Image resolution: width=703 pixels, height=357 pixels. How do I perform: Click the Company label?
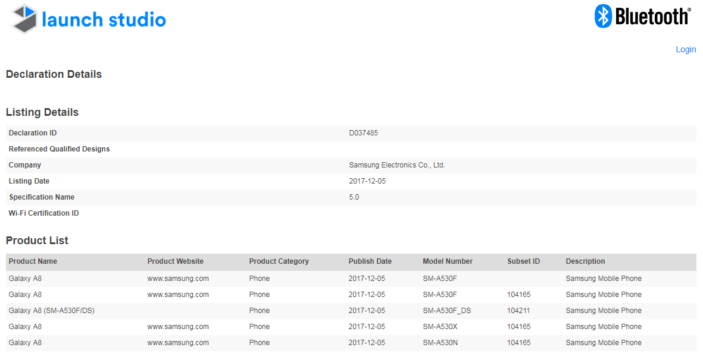point(24,165)
